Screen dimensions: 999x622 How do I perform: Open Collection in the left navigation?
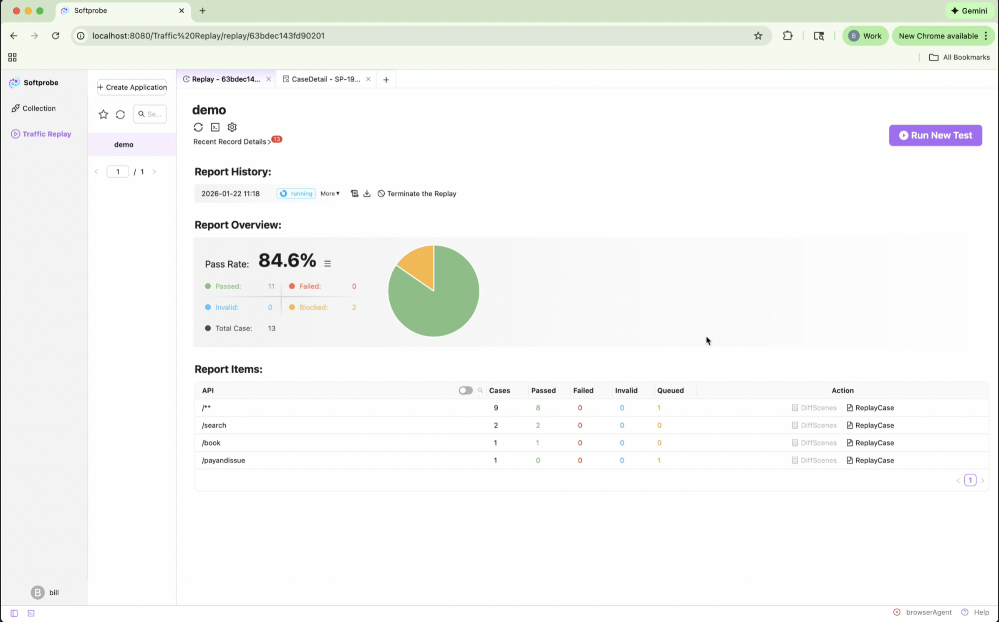tap(39, 109)
